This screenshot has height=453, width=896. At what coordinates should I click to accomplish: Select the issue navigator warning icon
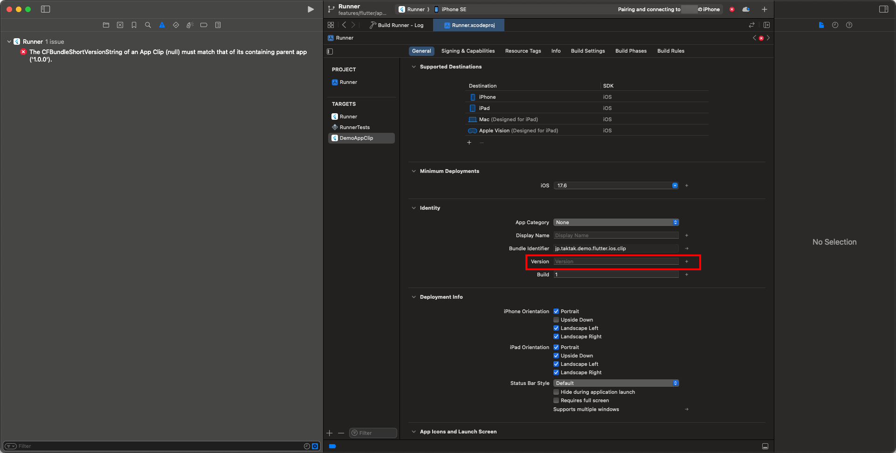(162, 25)
